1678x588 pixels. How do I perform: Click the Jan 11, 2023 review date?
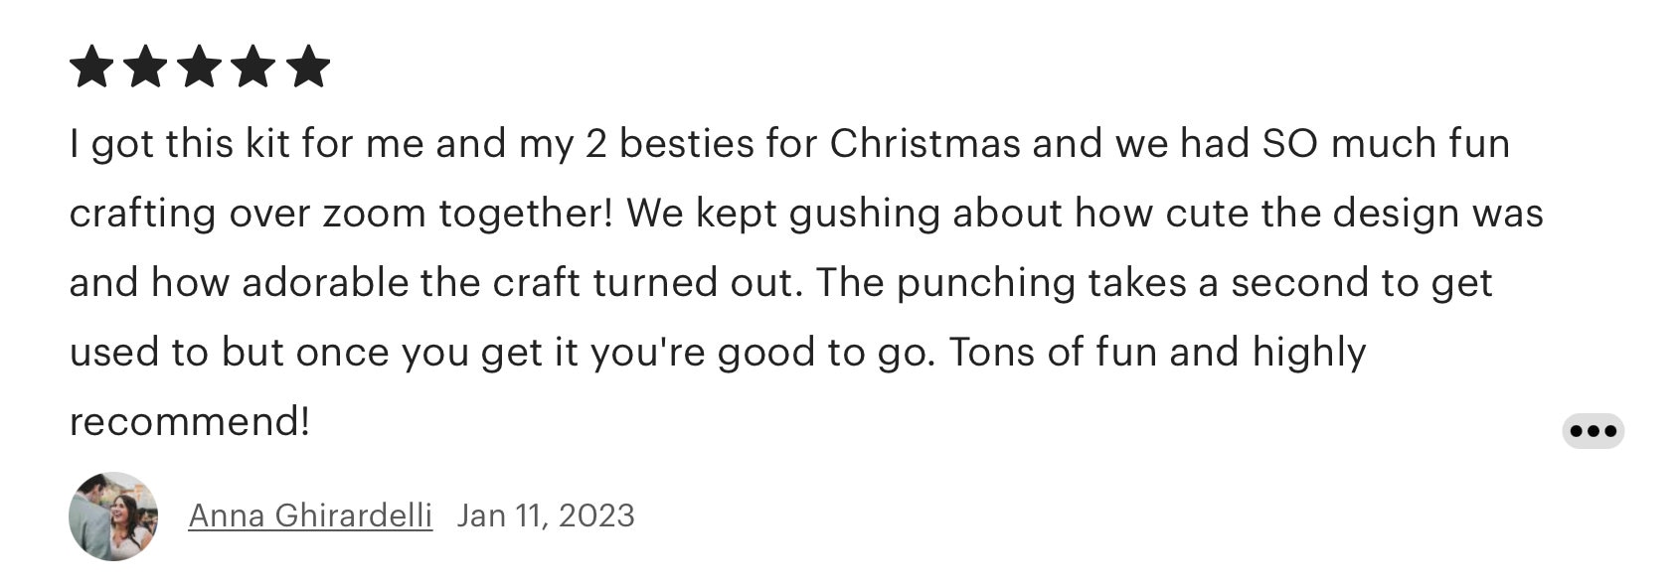click(546, 515)
